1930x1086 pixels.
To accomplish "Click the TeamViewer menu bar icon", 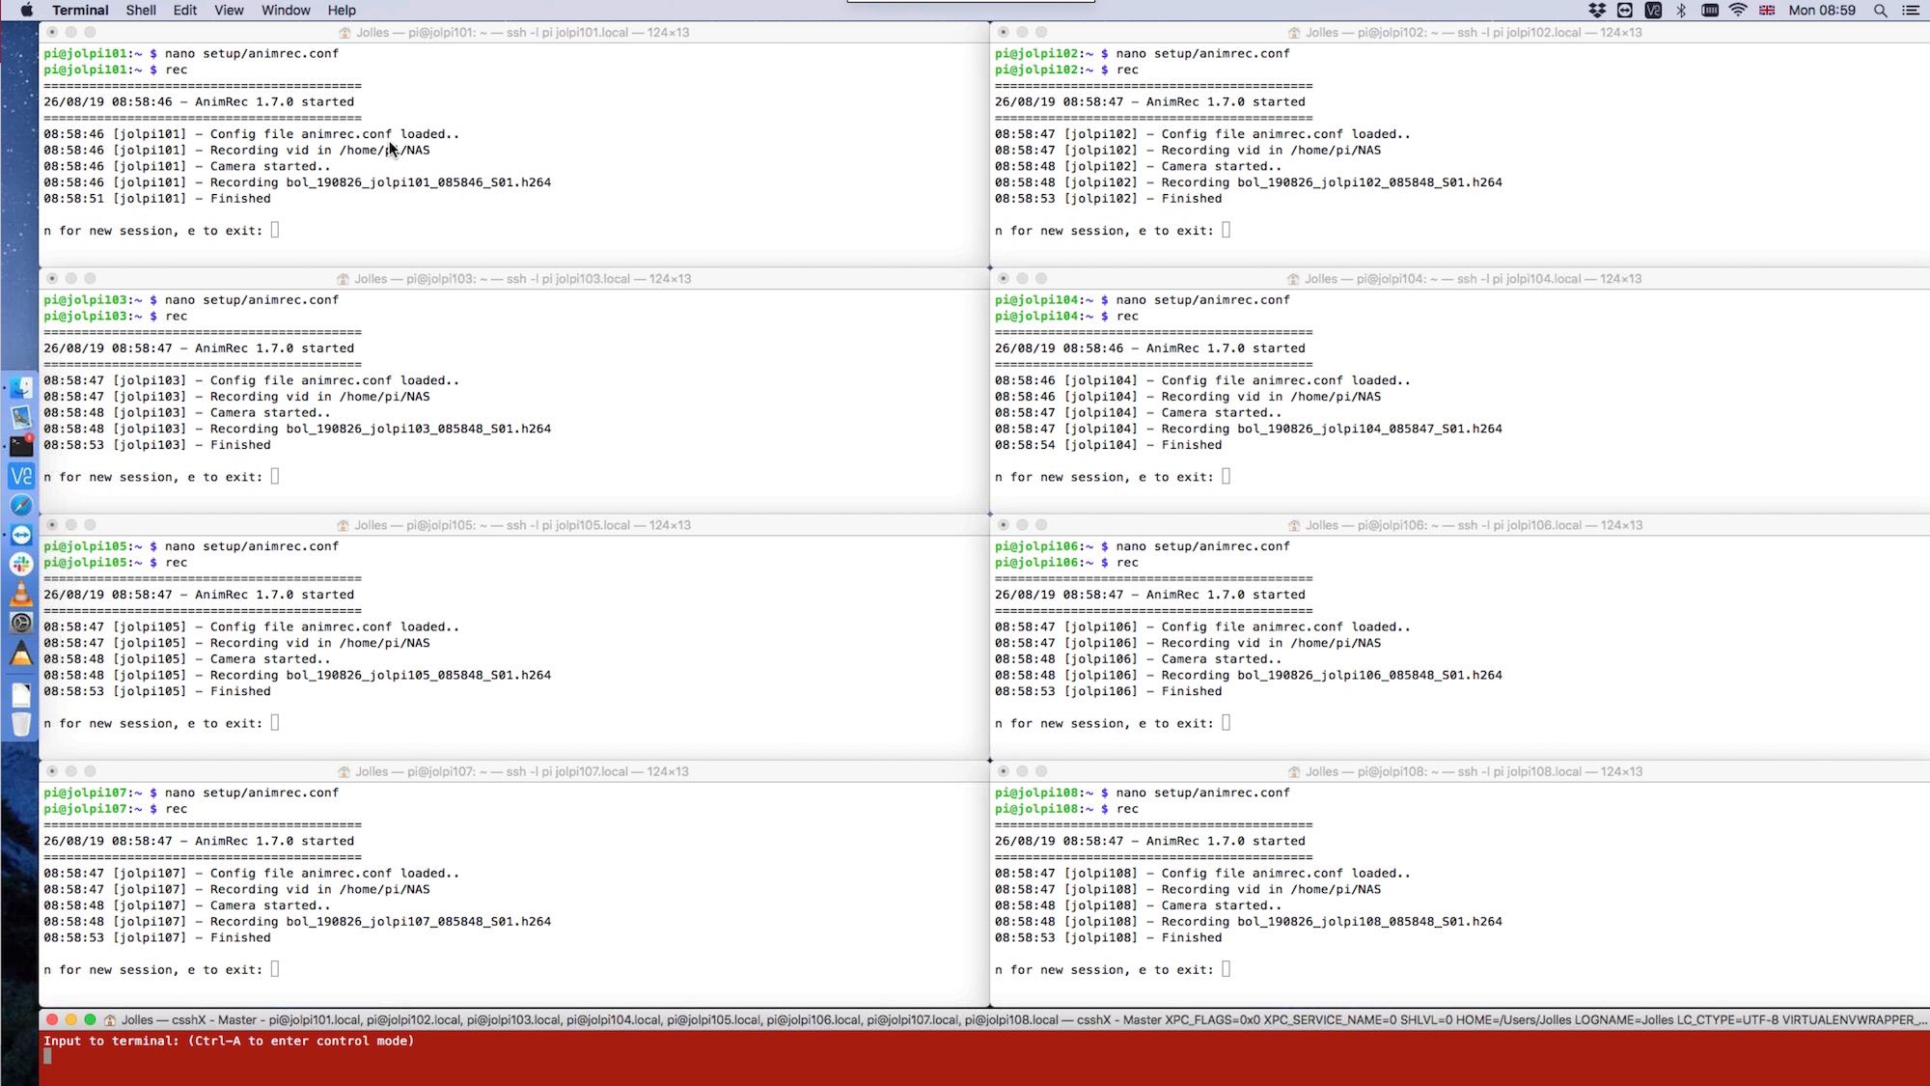I will (x=1625, y=10).
